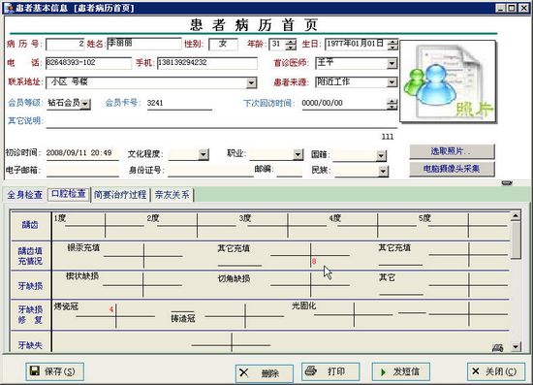Switch to the 亲友关系 tab
This screenshot has width=533, height=385.
[172, 195]
